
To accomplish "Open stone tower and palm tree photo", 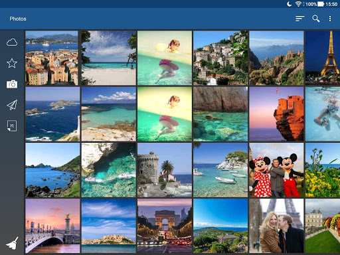I will tap(165, 170).
